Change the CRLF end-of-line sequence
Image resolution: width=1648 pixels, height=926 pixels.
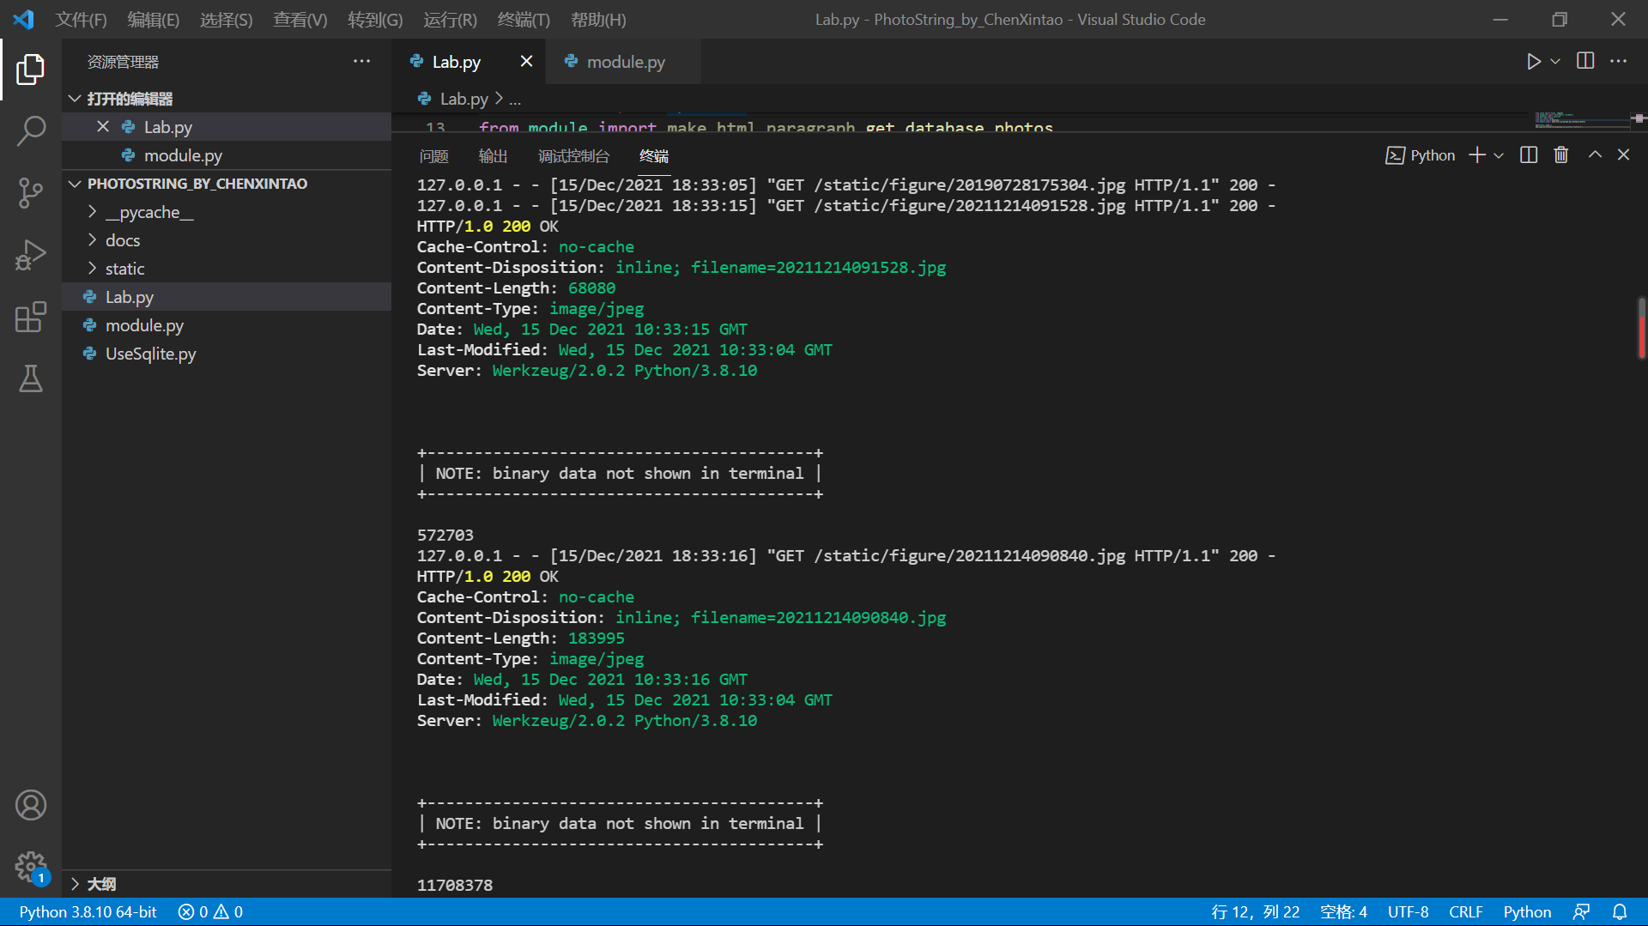tap(1466, 912)
